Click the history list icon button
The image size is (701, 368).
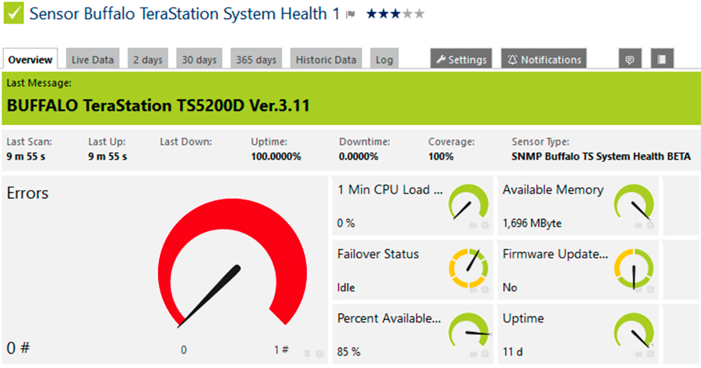coord(661,60)
